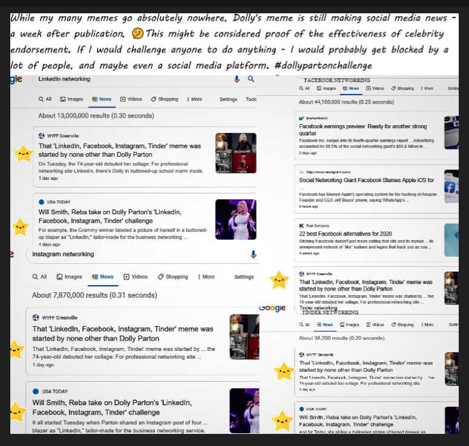Open Images tab in instagram networking results
This screenshot has width=469, height=446.
(x=70, y=277)
